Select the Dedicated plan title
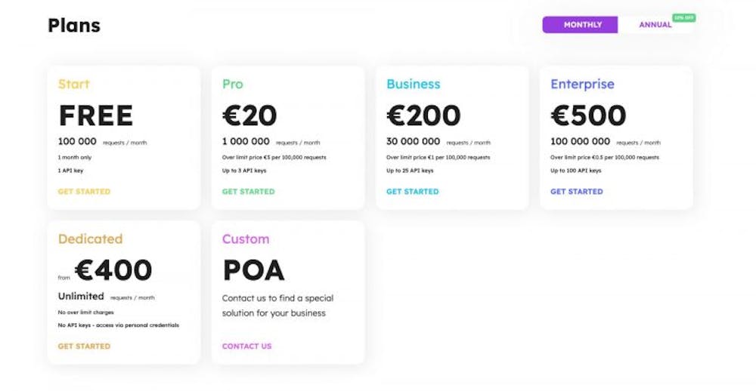 point(90,239)
